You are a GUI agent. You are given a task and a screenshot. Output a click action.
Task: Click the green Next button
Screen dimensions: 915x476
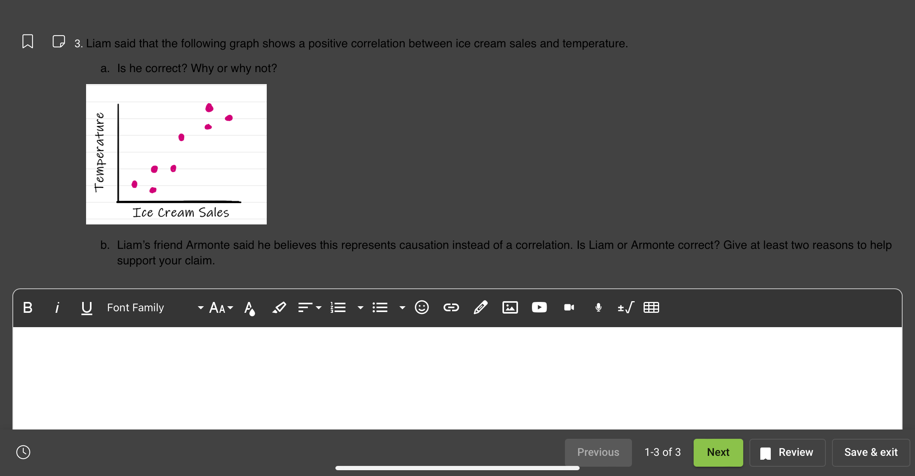pos(718,452)
